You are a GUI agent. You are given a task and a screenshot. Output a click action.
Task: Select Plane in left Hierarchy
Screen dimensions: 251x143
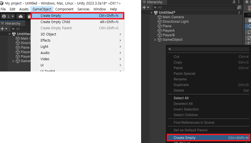(25, 48)
